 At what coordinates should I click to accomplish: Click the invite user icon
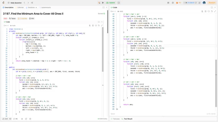[x=199, y=3]
